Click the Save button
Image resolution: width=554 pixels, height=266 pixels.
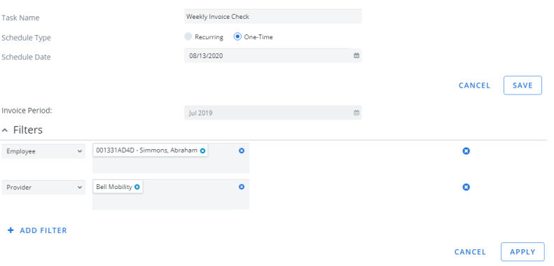[522, 85]
